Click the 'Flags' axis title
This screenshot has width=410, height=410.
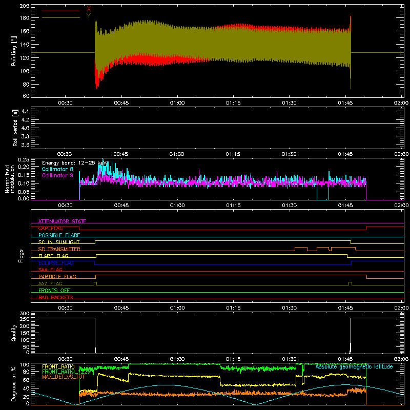(x=20, y=256)
